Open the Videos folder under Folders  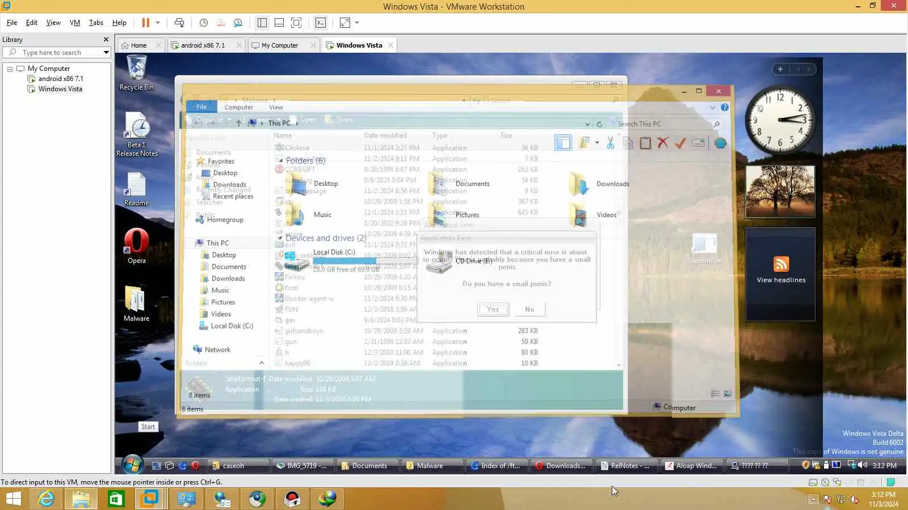click(593, 215)
